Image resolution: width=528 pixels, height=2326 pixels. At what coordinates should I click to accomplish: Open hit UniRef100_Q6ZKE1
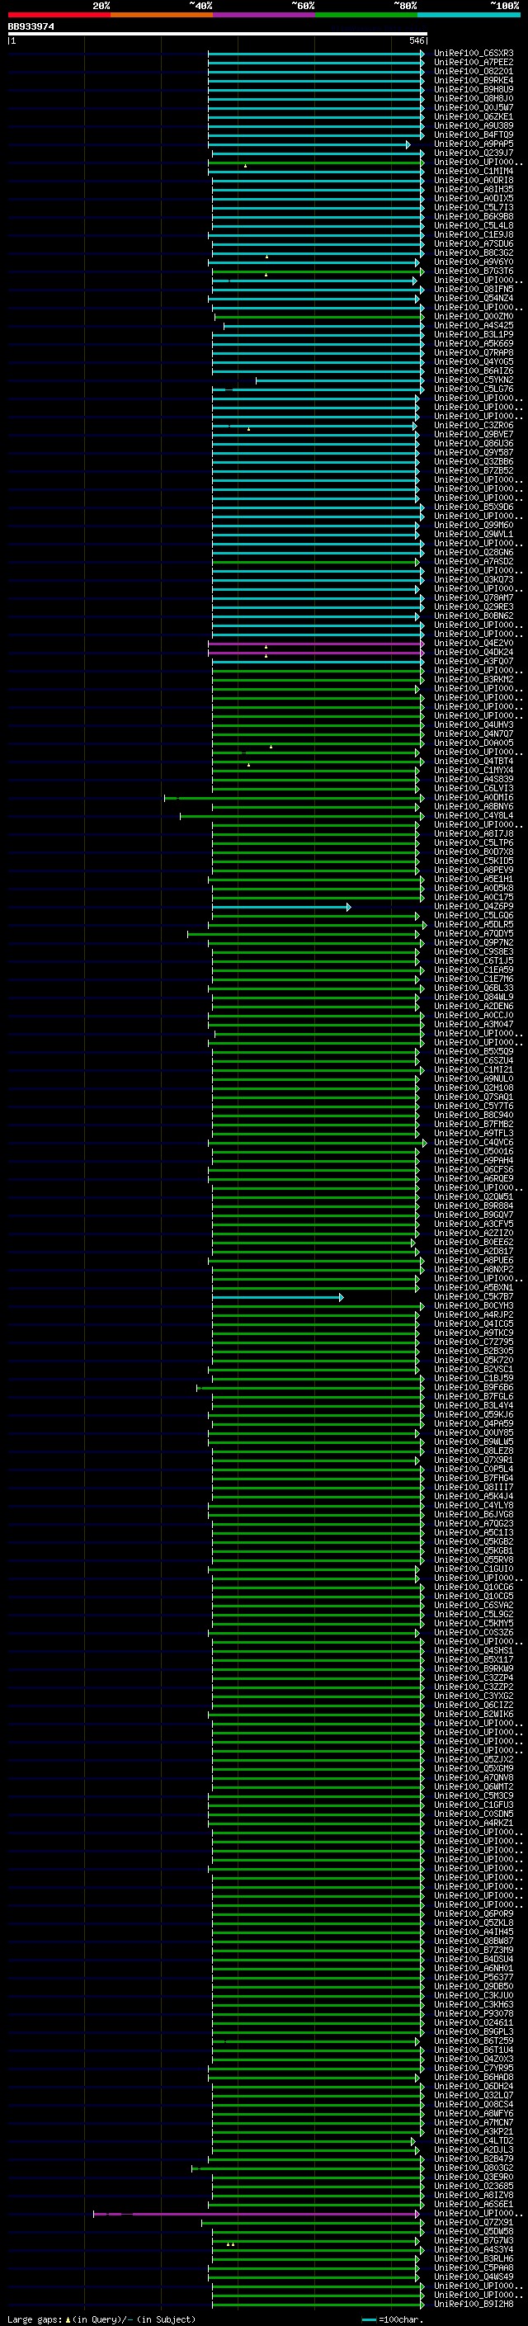coord(473,116)
